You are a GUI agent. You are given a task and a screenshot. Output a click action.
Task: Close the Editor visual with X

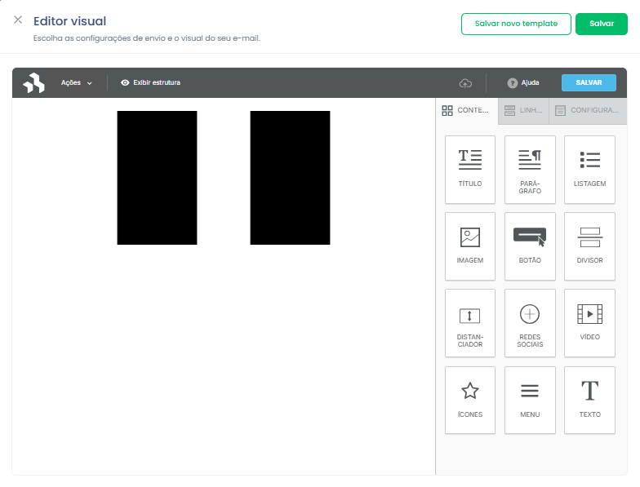[18, 20]
